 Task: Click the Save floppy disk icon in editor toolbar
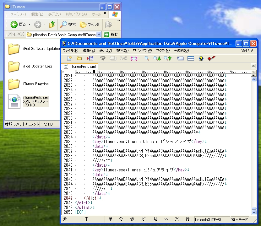tap(90, 58)
